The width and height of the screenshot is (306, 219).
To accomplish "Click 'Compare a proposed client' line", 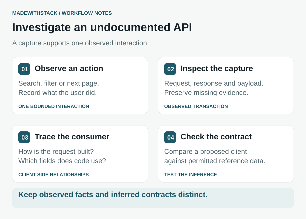I will pos(206,152).
